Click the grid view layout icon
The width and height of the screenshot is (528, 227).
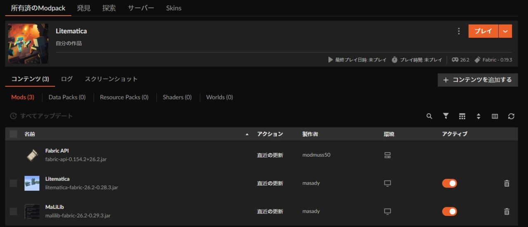pos(462,116)
